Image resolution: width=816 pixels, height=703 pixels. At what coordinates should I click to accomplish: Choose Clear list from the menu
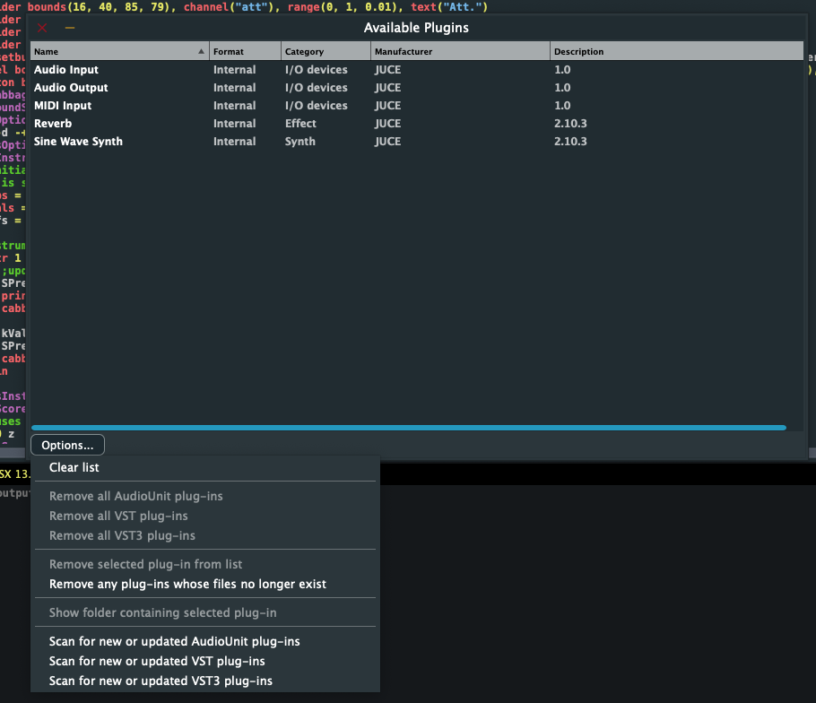[205, 467]
